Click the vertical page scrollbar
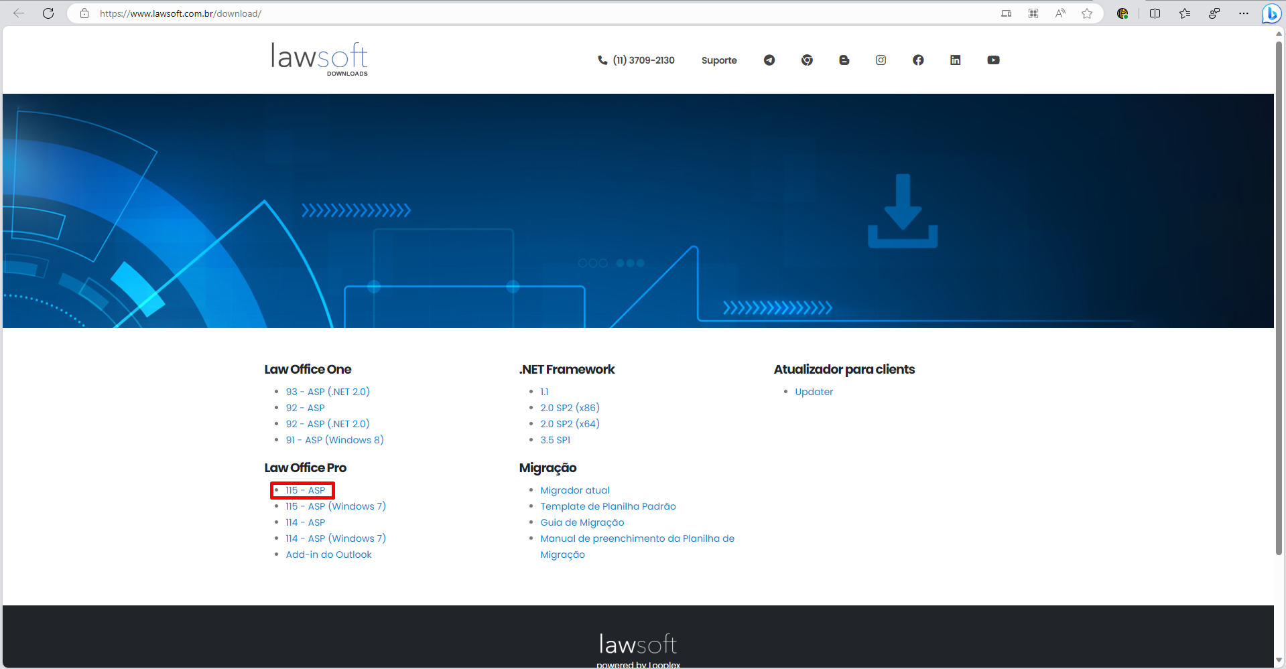Image resolution: width=1286 pixels, height=669 pixels. 1279,298
